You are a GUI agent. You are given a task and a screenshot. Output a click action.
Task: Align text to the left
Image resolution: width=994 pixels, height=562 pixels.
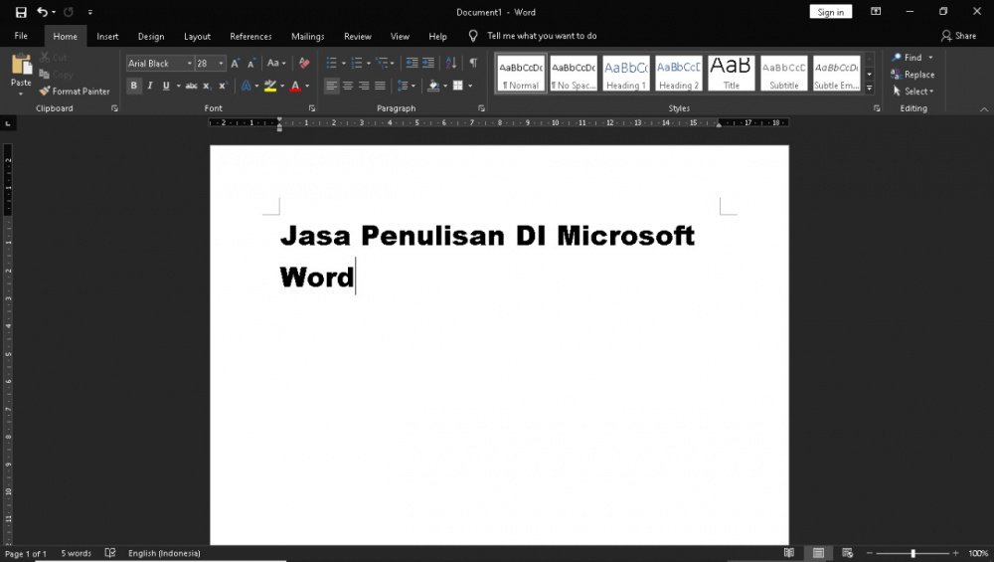[331, 86]
